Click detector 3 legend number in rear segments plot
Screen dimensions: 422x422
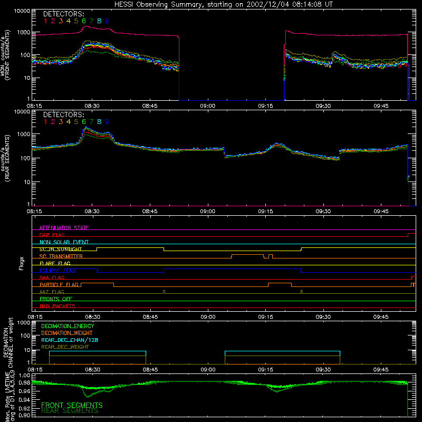click(61, 122)
